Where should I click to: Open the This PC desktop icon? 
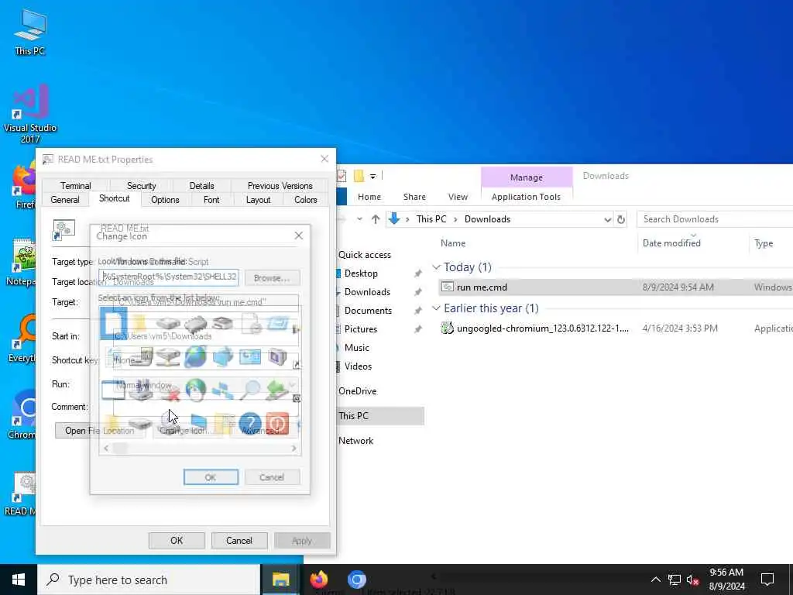[30, 31]
